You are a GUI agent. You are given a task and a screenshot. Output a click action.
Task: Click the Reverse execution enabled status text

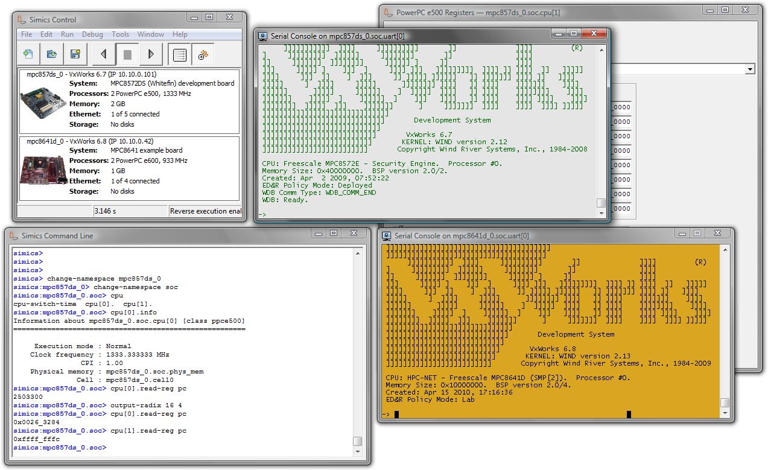(205, 211)
